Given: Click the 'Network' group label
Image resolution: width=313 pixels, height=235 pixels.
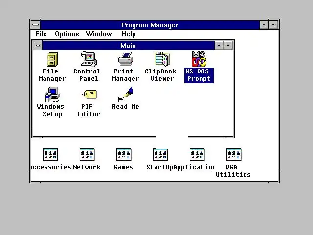Looking at the screenshot, I should point(87,167).
